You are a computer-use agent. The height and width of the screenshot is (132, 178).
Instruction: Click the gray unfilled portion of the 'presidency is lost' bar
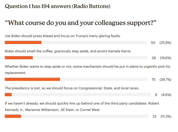[x=81, y=95]
